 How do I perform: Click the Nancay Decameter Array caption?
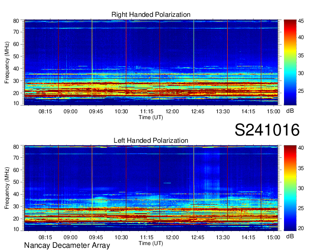click(x=67, y=246)
